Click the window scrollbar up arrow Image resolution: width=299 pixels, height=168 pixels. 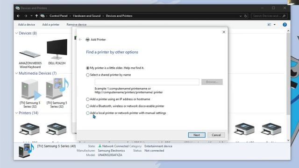point(288,31)
